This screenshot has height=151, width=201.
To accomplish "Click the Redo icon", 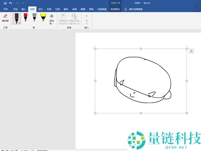I will [x=17, y=3].
